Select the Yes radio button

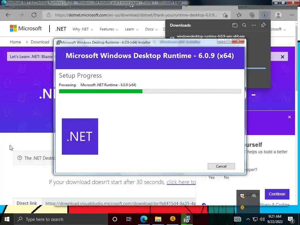(x=204, y=178)
